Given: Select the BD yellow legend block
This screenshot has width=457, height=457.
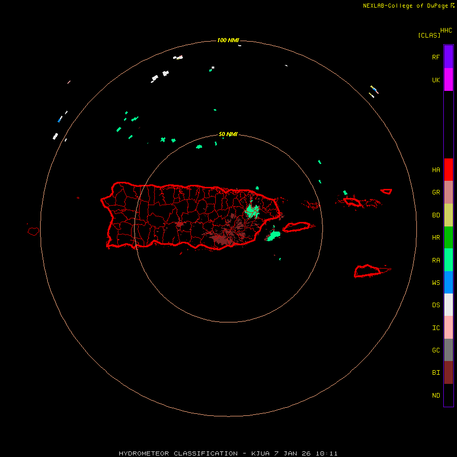Looking at the screenshot, I should pos(448,215).
